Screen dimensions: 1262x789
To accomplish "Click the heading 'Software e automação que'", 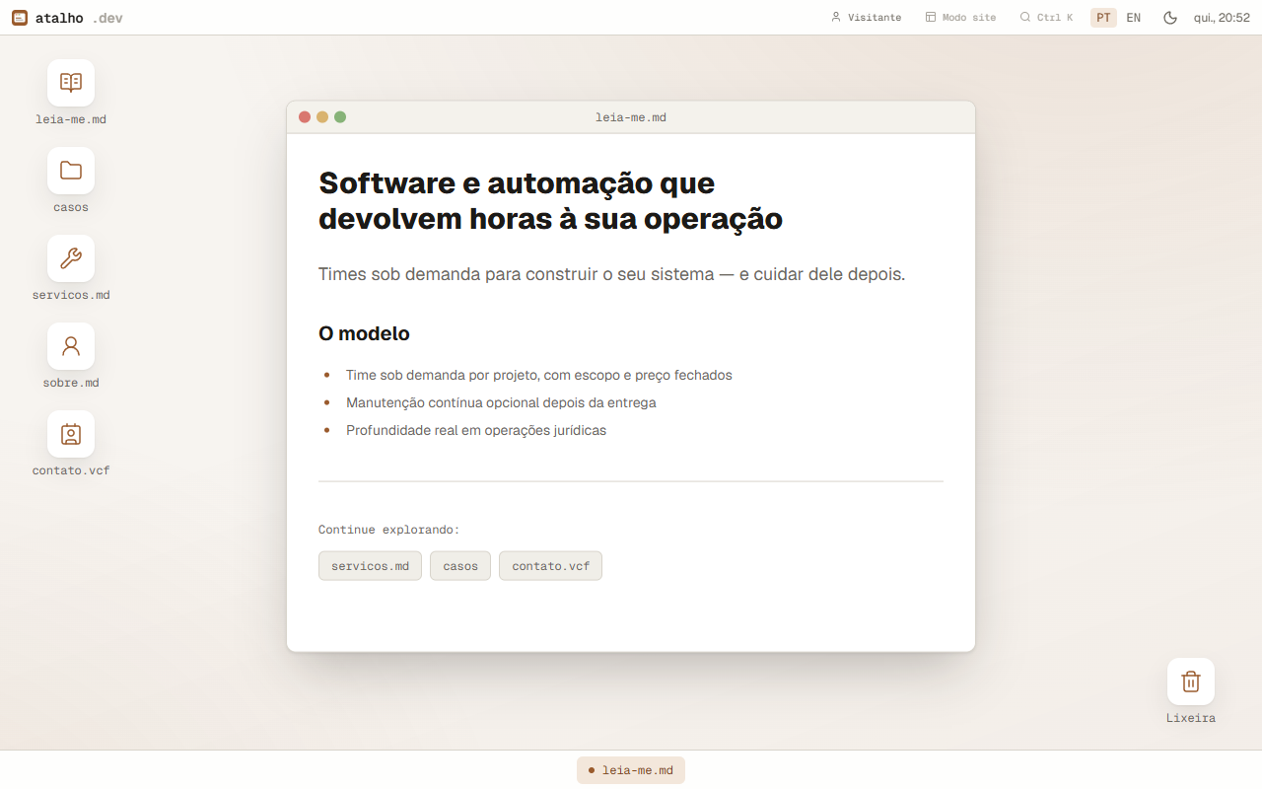I will [x=517, y=183].
